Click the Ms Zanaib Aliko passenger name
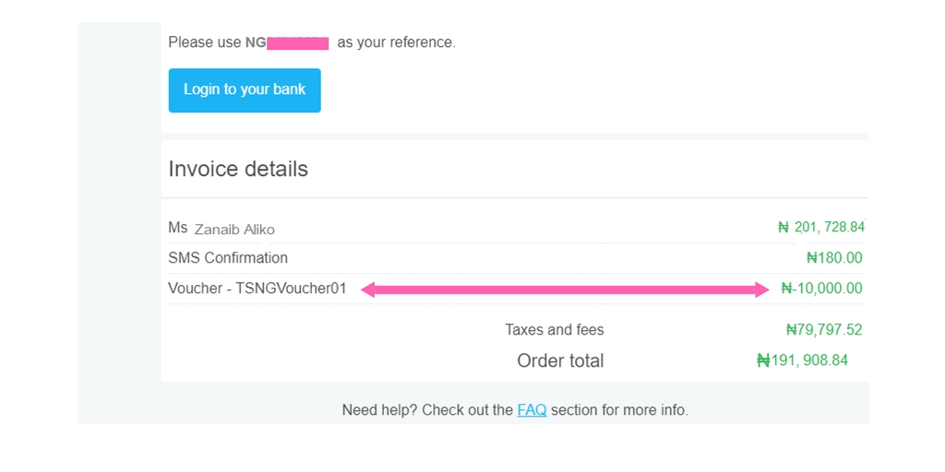The image size is (945, 472). [x=221, y=229]
